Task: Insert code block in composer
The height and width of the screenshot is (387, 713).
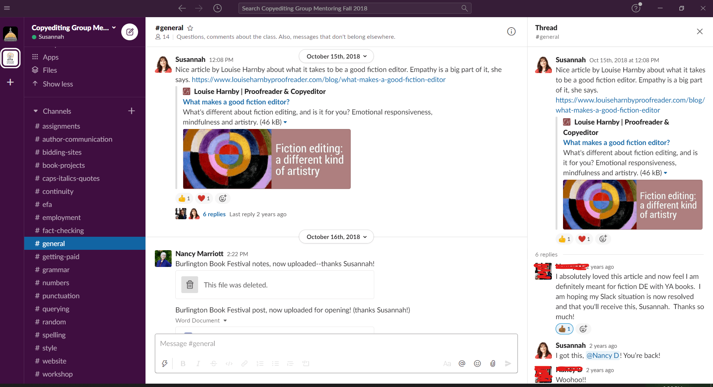Action: (306, 364)
